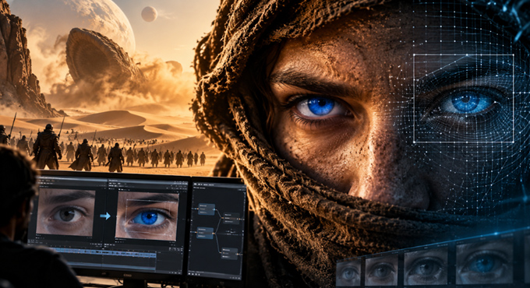
Task: Select the blue eye result preview on monitor
Action: pos(147,216)
